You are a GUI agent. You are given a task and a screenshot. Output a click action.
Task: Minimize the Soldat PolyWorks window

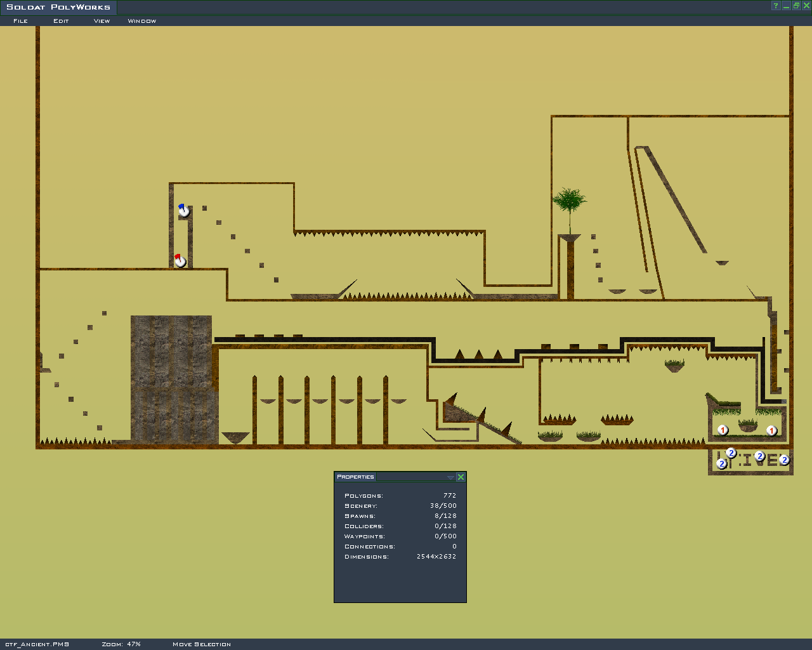(x=786, y=6)
